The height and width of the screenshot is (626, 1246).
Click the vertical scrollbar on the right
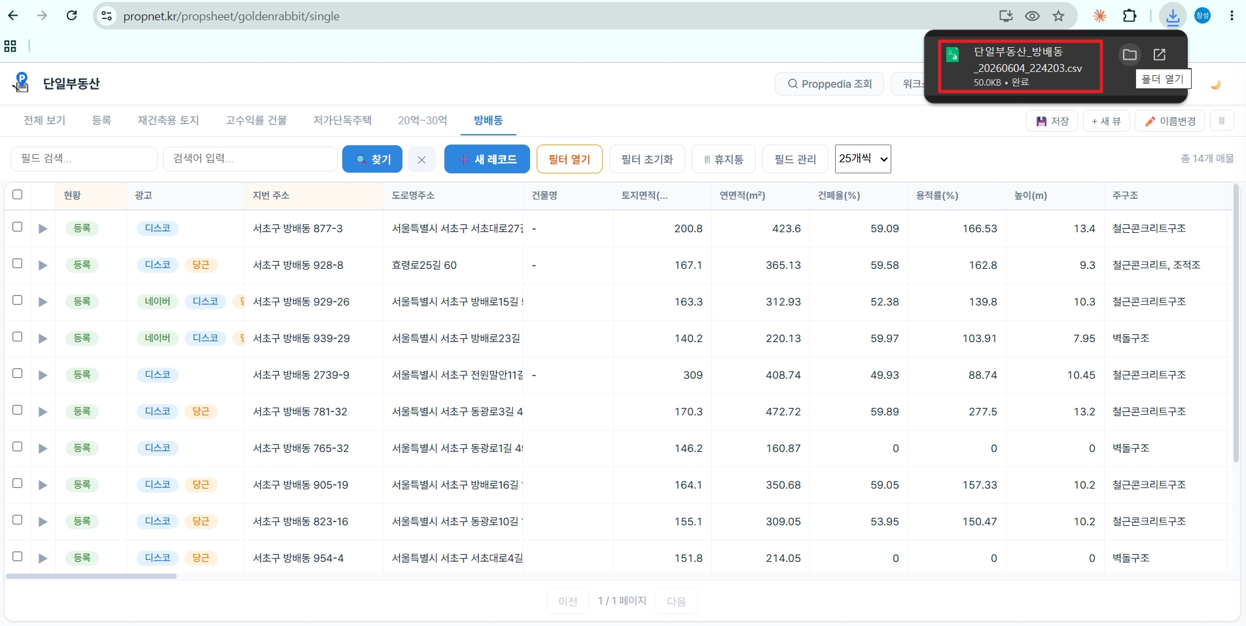1236,324
